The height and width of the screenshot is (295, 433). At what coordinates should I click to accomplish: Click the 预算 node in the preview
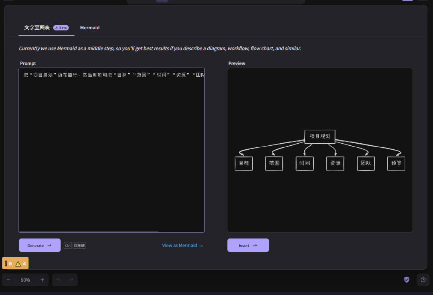tap(396, 163)
